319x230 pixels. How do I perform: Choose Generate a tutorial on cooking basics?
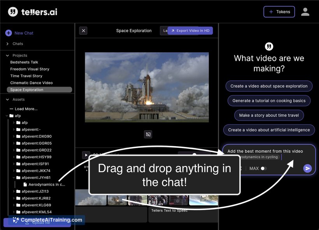point(269,101)
